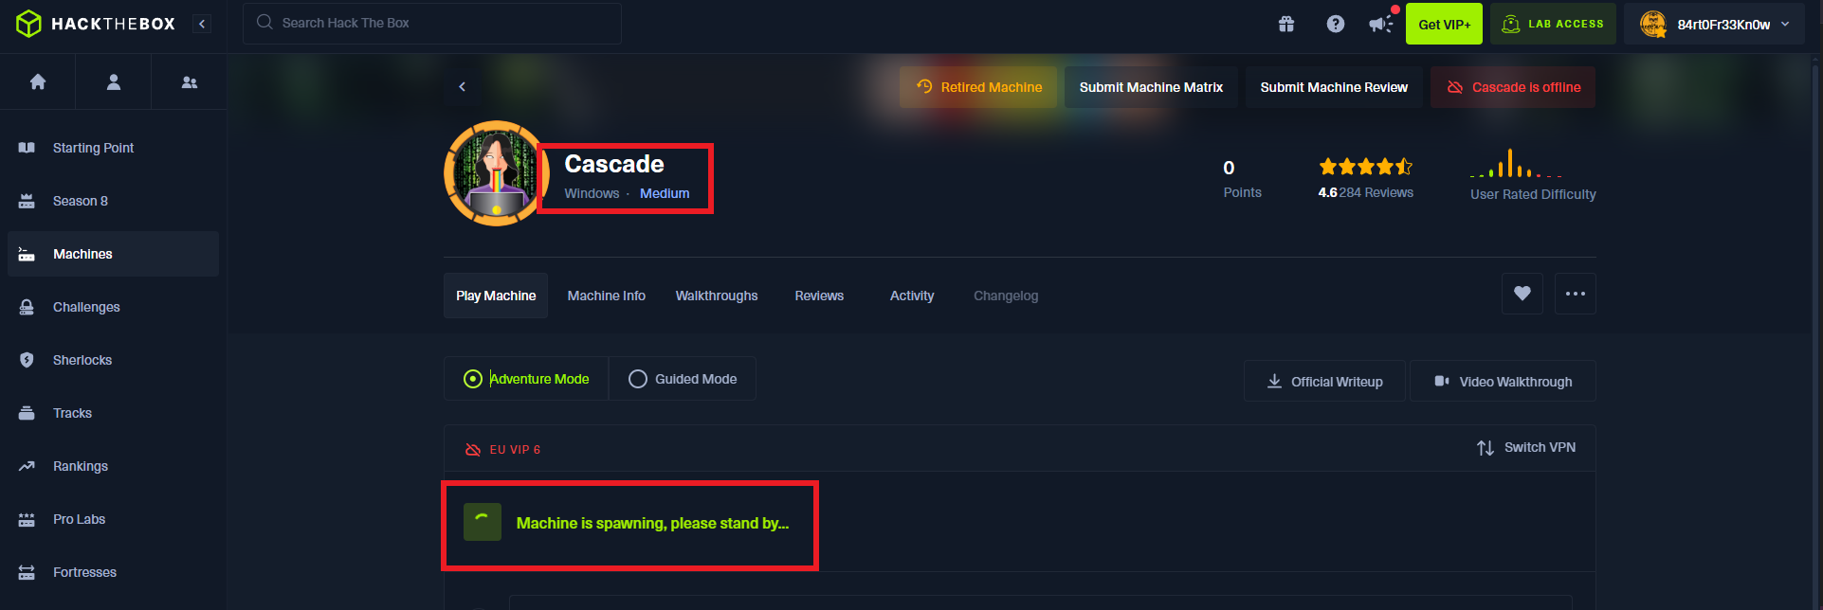Click the Pro Labs icon
This screenshot has height=610, width=1823.
point(27,519)
